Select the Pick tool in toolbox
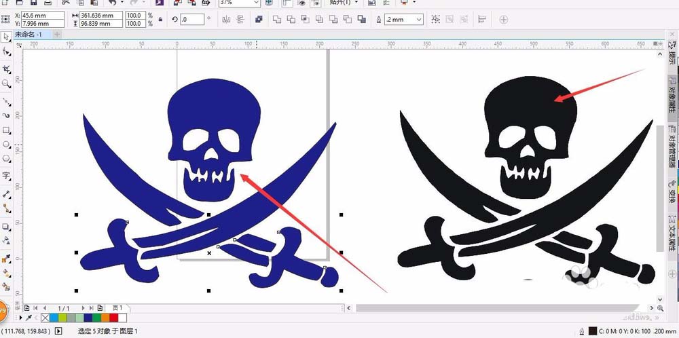679x338 pixels. pyautogui.click(x=7, y=37)
